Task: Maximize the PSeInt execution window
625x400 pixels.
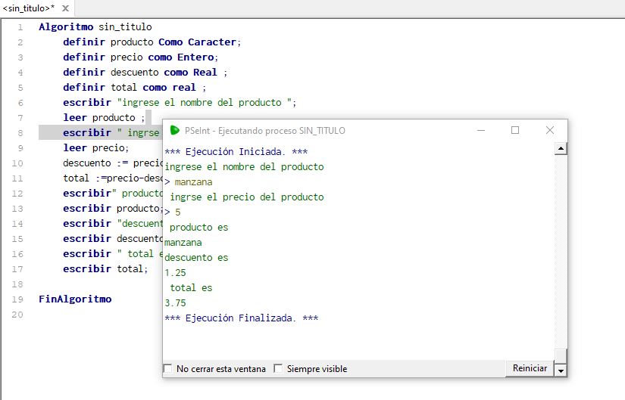Action: pyautogui.click(x=515, y=130)
